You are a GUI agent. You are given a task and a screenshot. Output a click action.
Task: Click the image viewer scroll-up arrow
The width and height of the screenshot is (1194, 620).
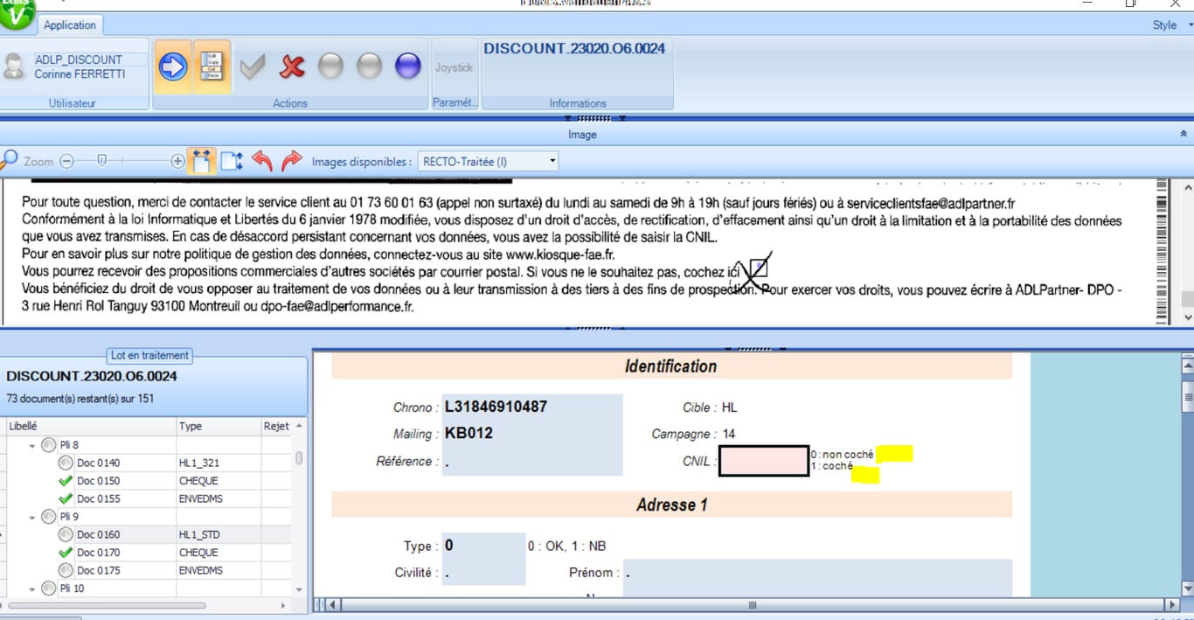point(1187,187)
